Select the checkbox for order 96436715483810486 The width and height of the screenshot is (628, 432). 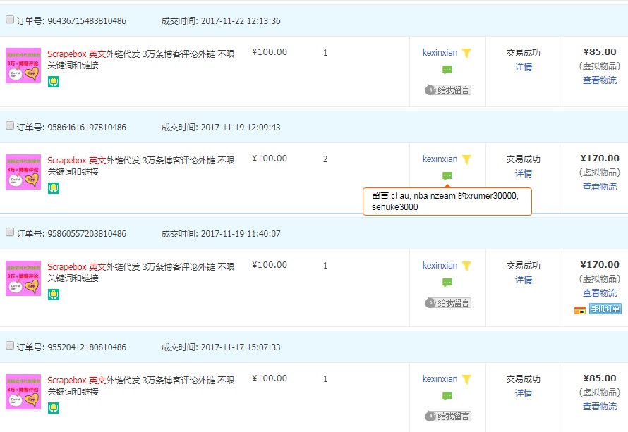tap(9, 19)
